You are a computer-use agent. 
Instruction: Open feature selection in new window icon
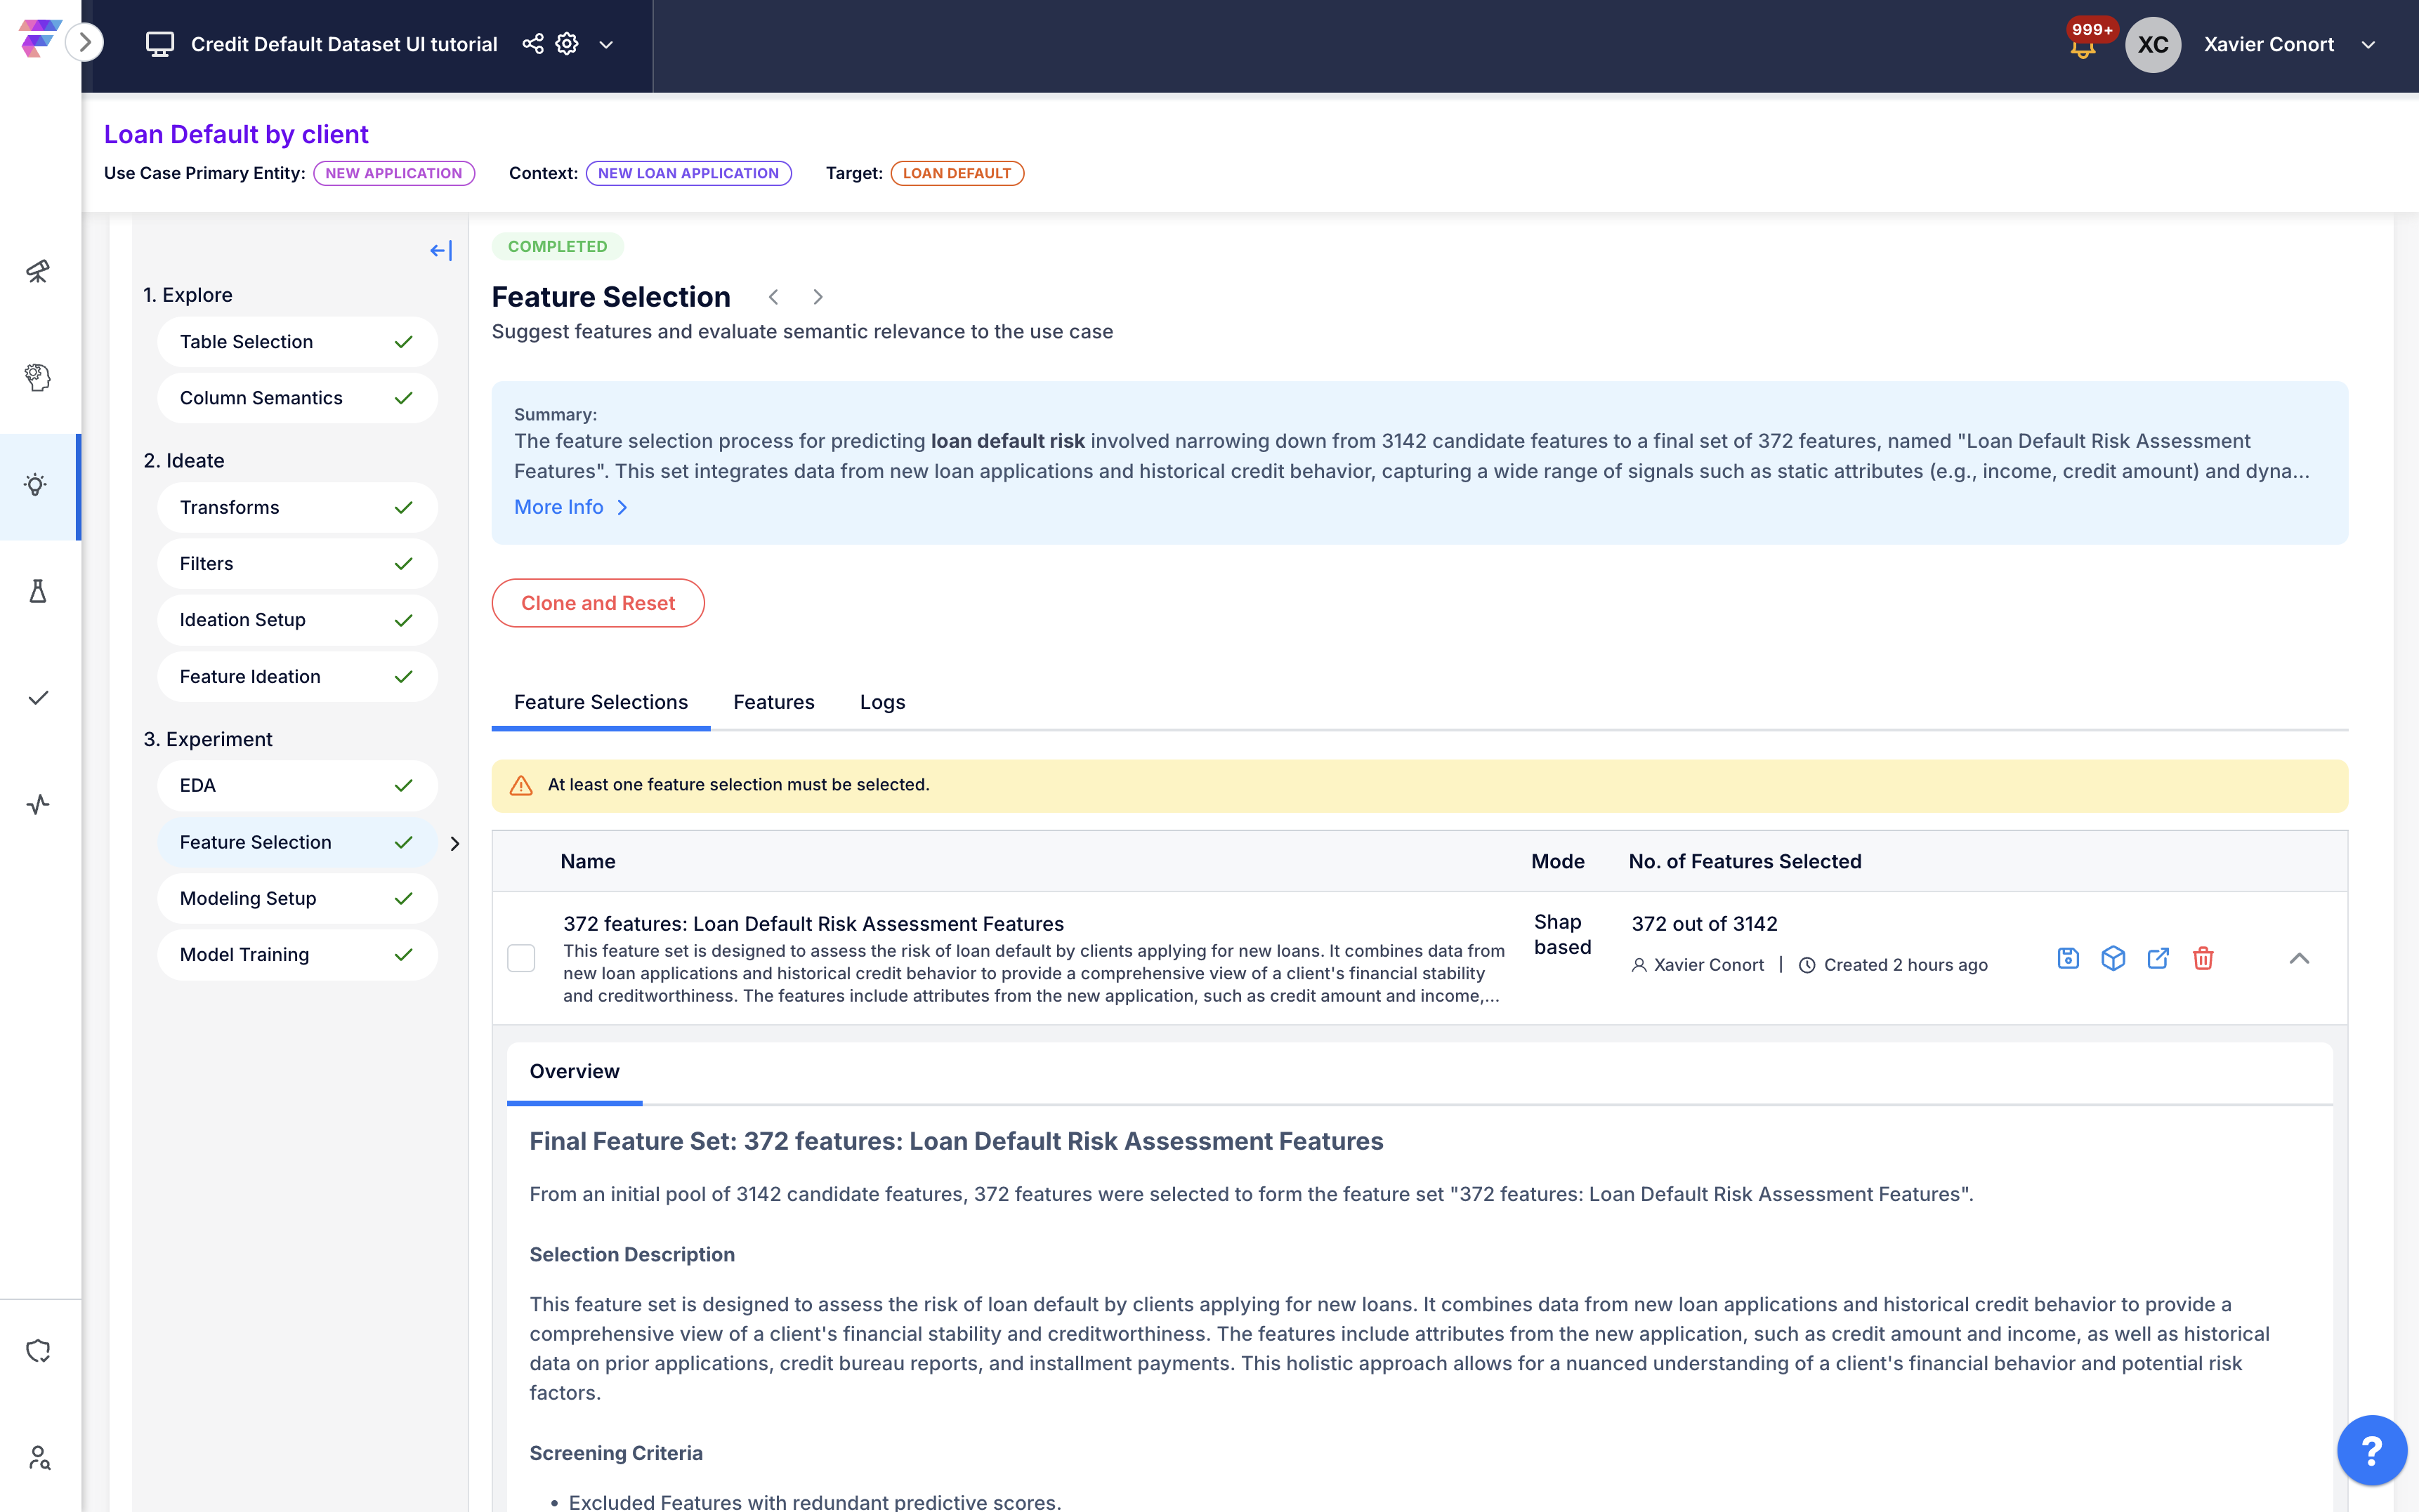(x=2158, y=958)
